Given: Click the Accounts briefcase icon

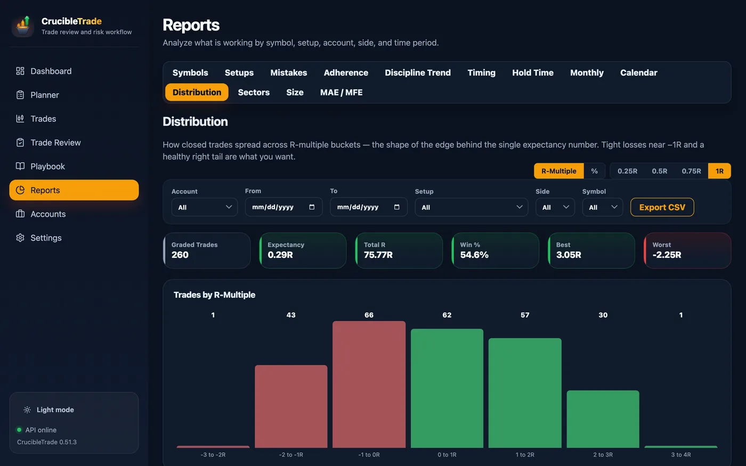Looking at the screenshot, I should (x=20, y=214).
